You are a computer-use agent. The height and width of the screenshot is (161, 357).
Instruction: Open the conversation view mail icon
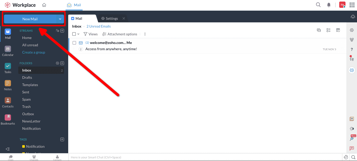click(x=319, y=30)
